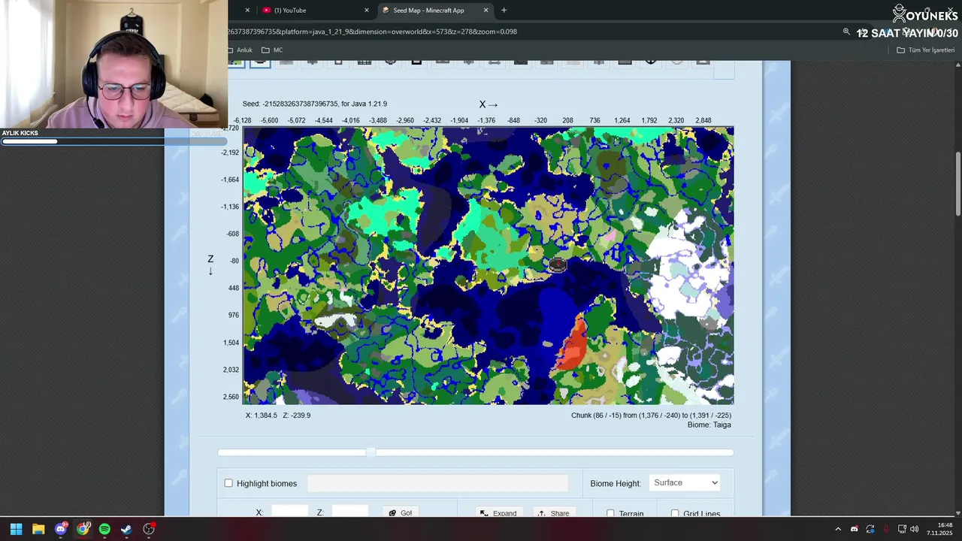
Task: Click the Chrome taskbar icon
Action: click(83, 529)
